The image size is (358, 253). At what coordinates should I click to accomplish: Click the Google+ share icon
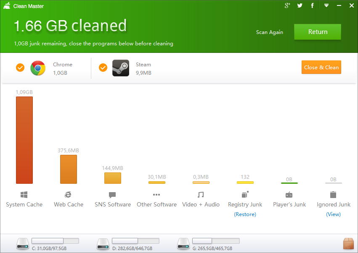coord(288,5)
